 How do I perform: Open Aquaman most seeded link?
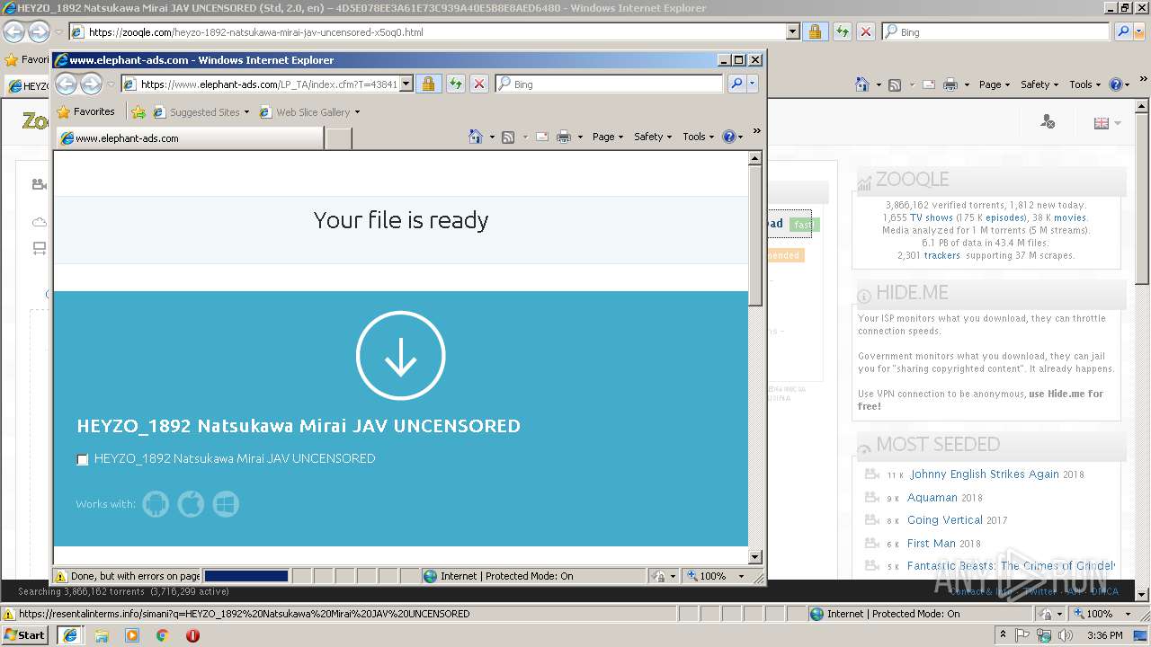[x=932, y=497]
